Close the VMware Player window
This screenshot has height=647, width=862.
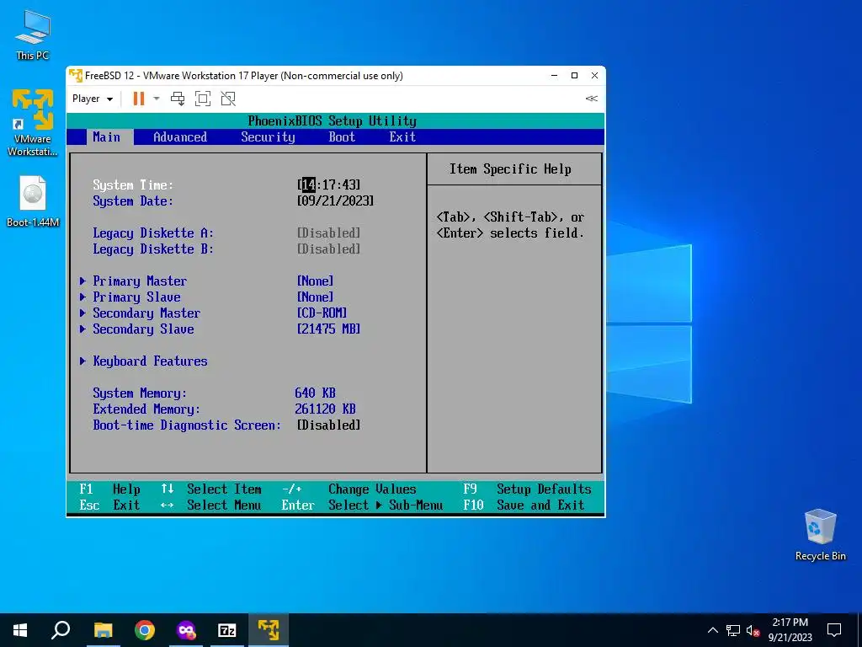(595, 75)
